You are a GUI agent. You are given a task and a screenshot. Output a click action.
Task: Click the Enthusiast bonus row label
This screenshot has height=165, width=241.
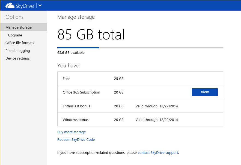click(x=76, y=106)
